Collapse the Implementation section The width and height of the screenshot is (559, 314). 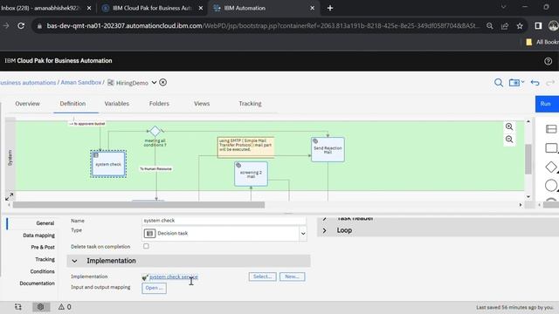click(74, 261)
